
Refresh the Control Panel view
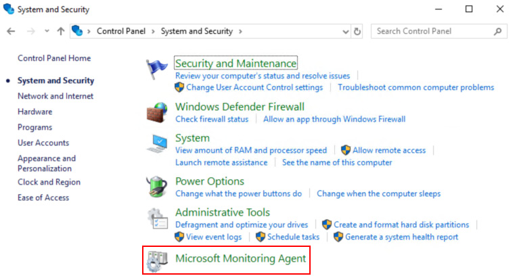click(357, 31)
